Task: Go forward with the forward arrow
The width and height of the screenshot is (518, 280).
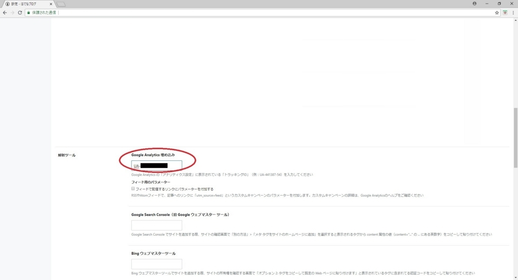Action: coord(12,13)
